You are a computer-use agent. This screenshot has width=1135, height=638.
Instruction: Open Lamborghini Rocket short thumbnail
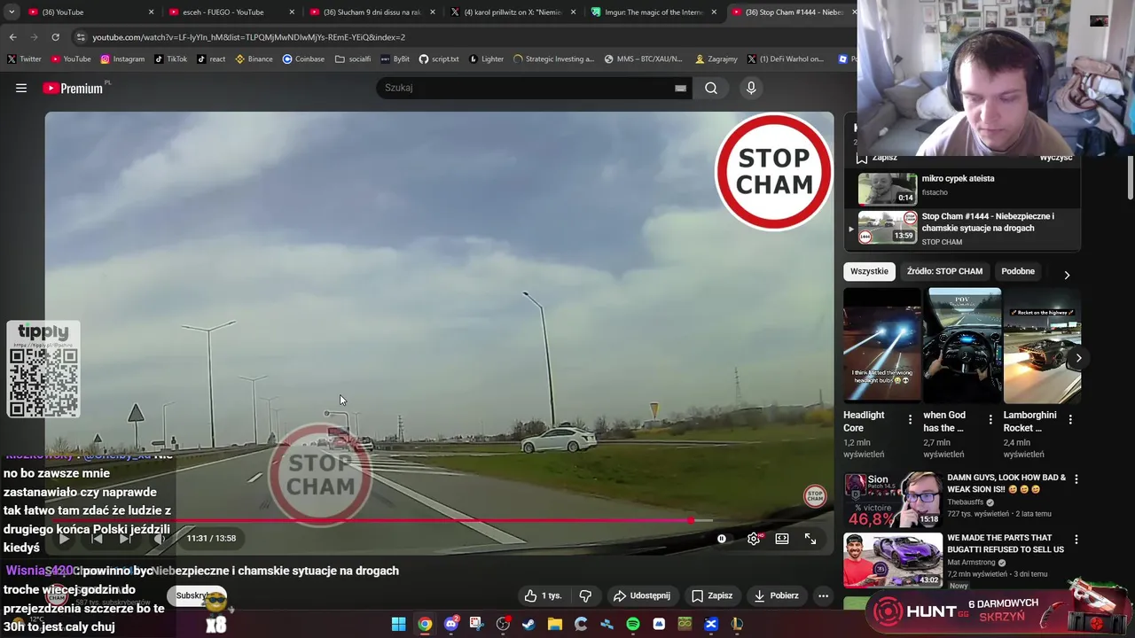1042,346
